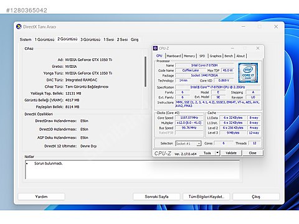Open the 3 Görüntüsü tab
299x224 pixels.
(90, 39)
